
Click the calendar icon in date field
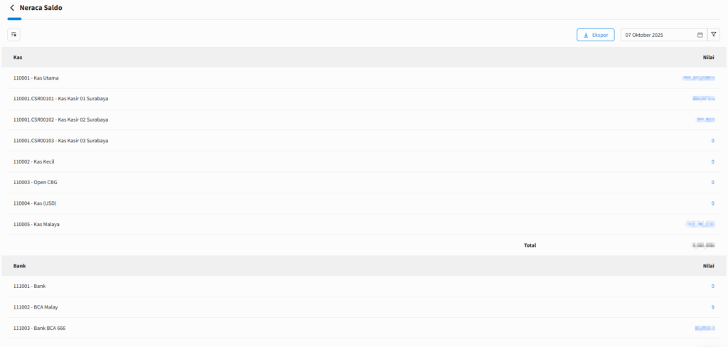pos(700,35)
